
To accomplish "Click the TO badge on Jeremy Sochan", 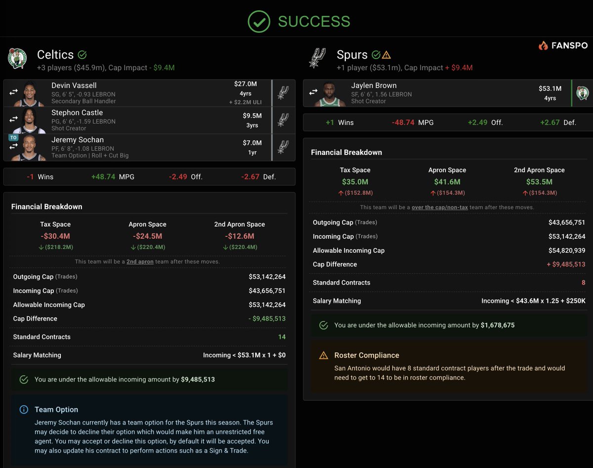I will (13, 138).
